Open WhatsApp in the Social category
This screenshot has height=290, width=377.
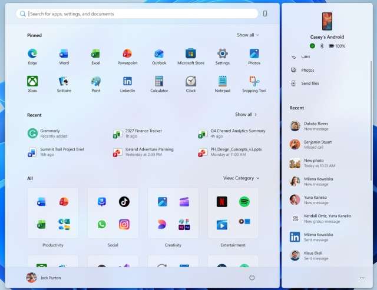(102, 224)
